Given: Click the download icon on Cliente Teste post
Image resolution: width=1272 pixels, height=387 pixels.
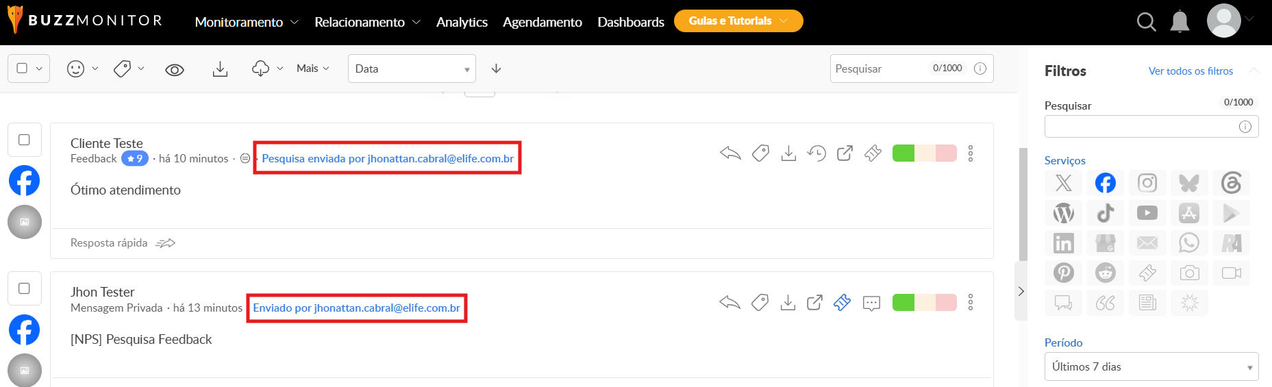Looking at the screenshot, I should click(788, 153).
